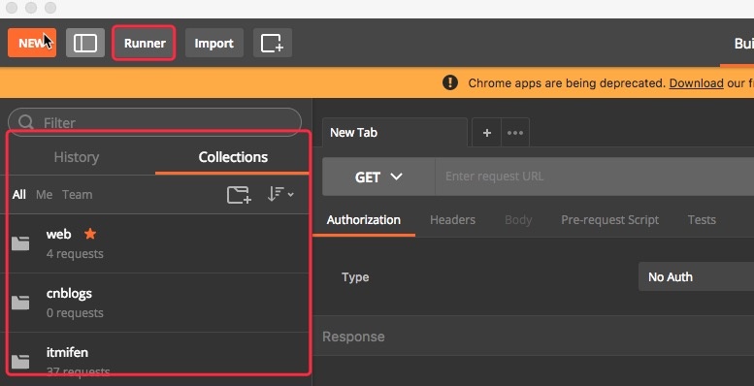Click the itmifen folder icon
Viewport: 754px width, 386px height.
[x=20, y=362]
